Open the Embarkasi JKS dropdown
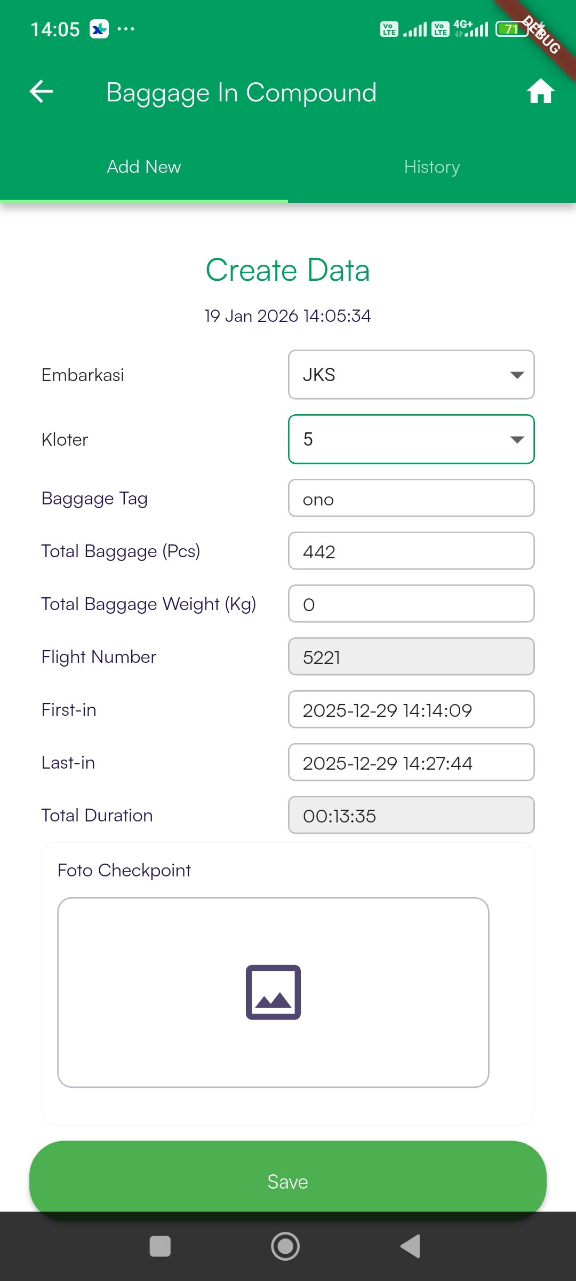Image resolution: width=576 pixels, height=1281 pixels. click(411, 375)
